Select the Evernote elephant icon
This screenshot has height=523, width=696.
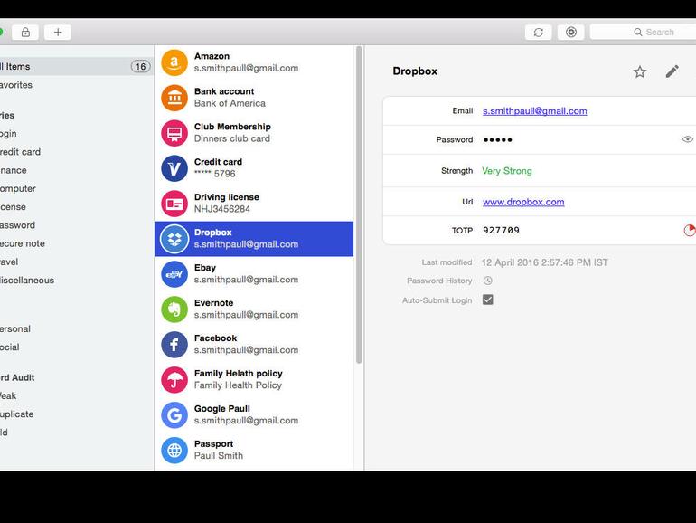pos(174,309)
